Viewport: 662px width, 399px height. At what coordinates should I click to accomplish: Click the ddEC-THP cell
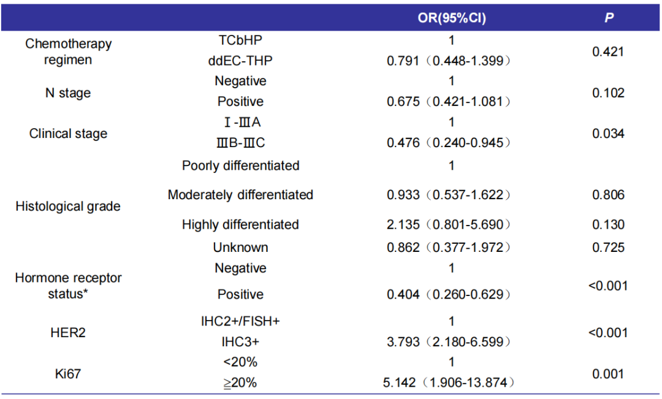coord(240,61)
